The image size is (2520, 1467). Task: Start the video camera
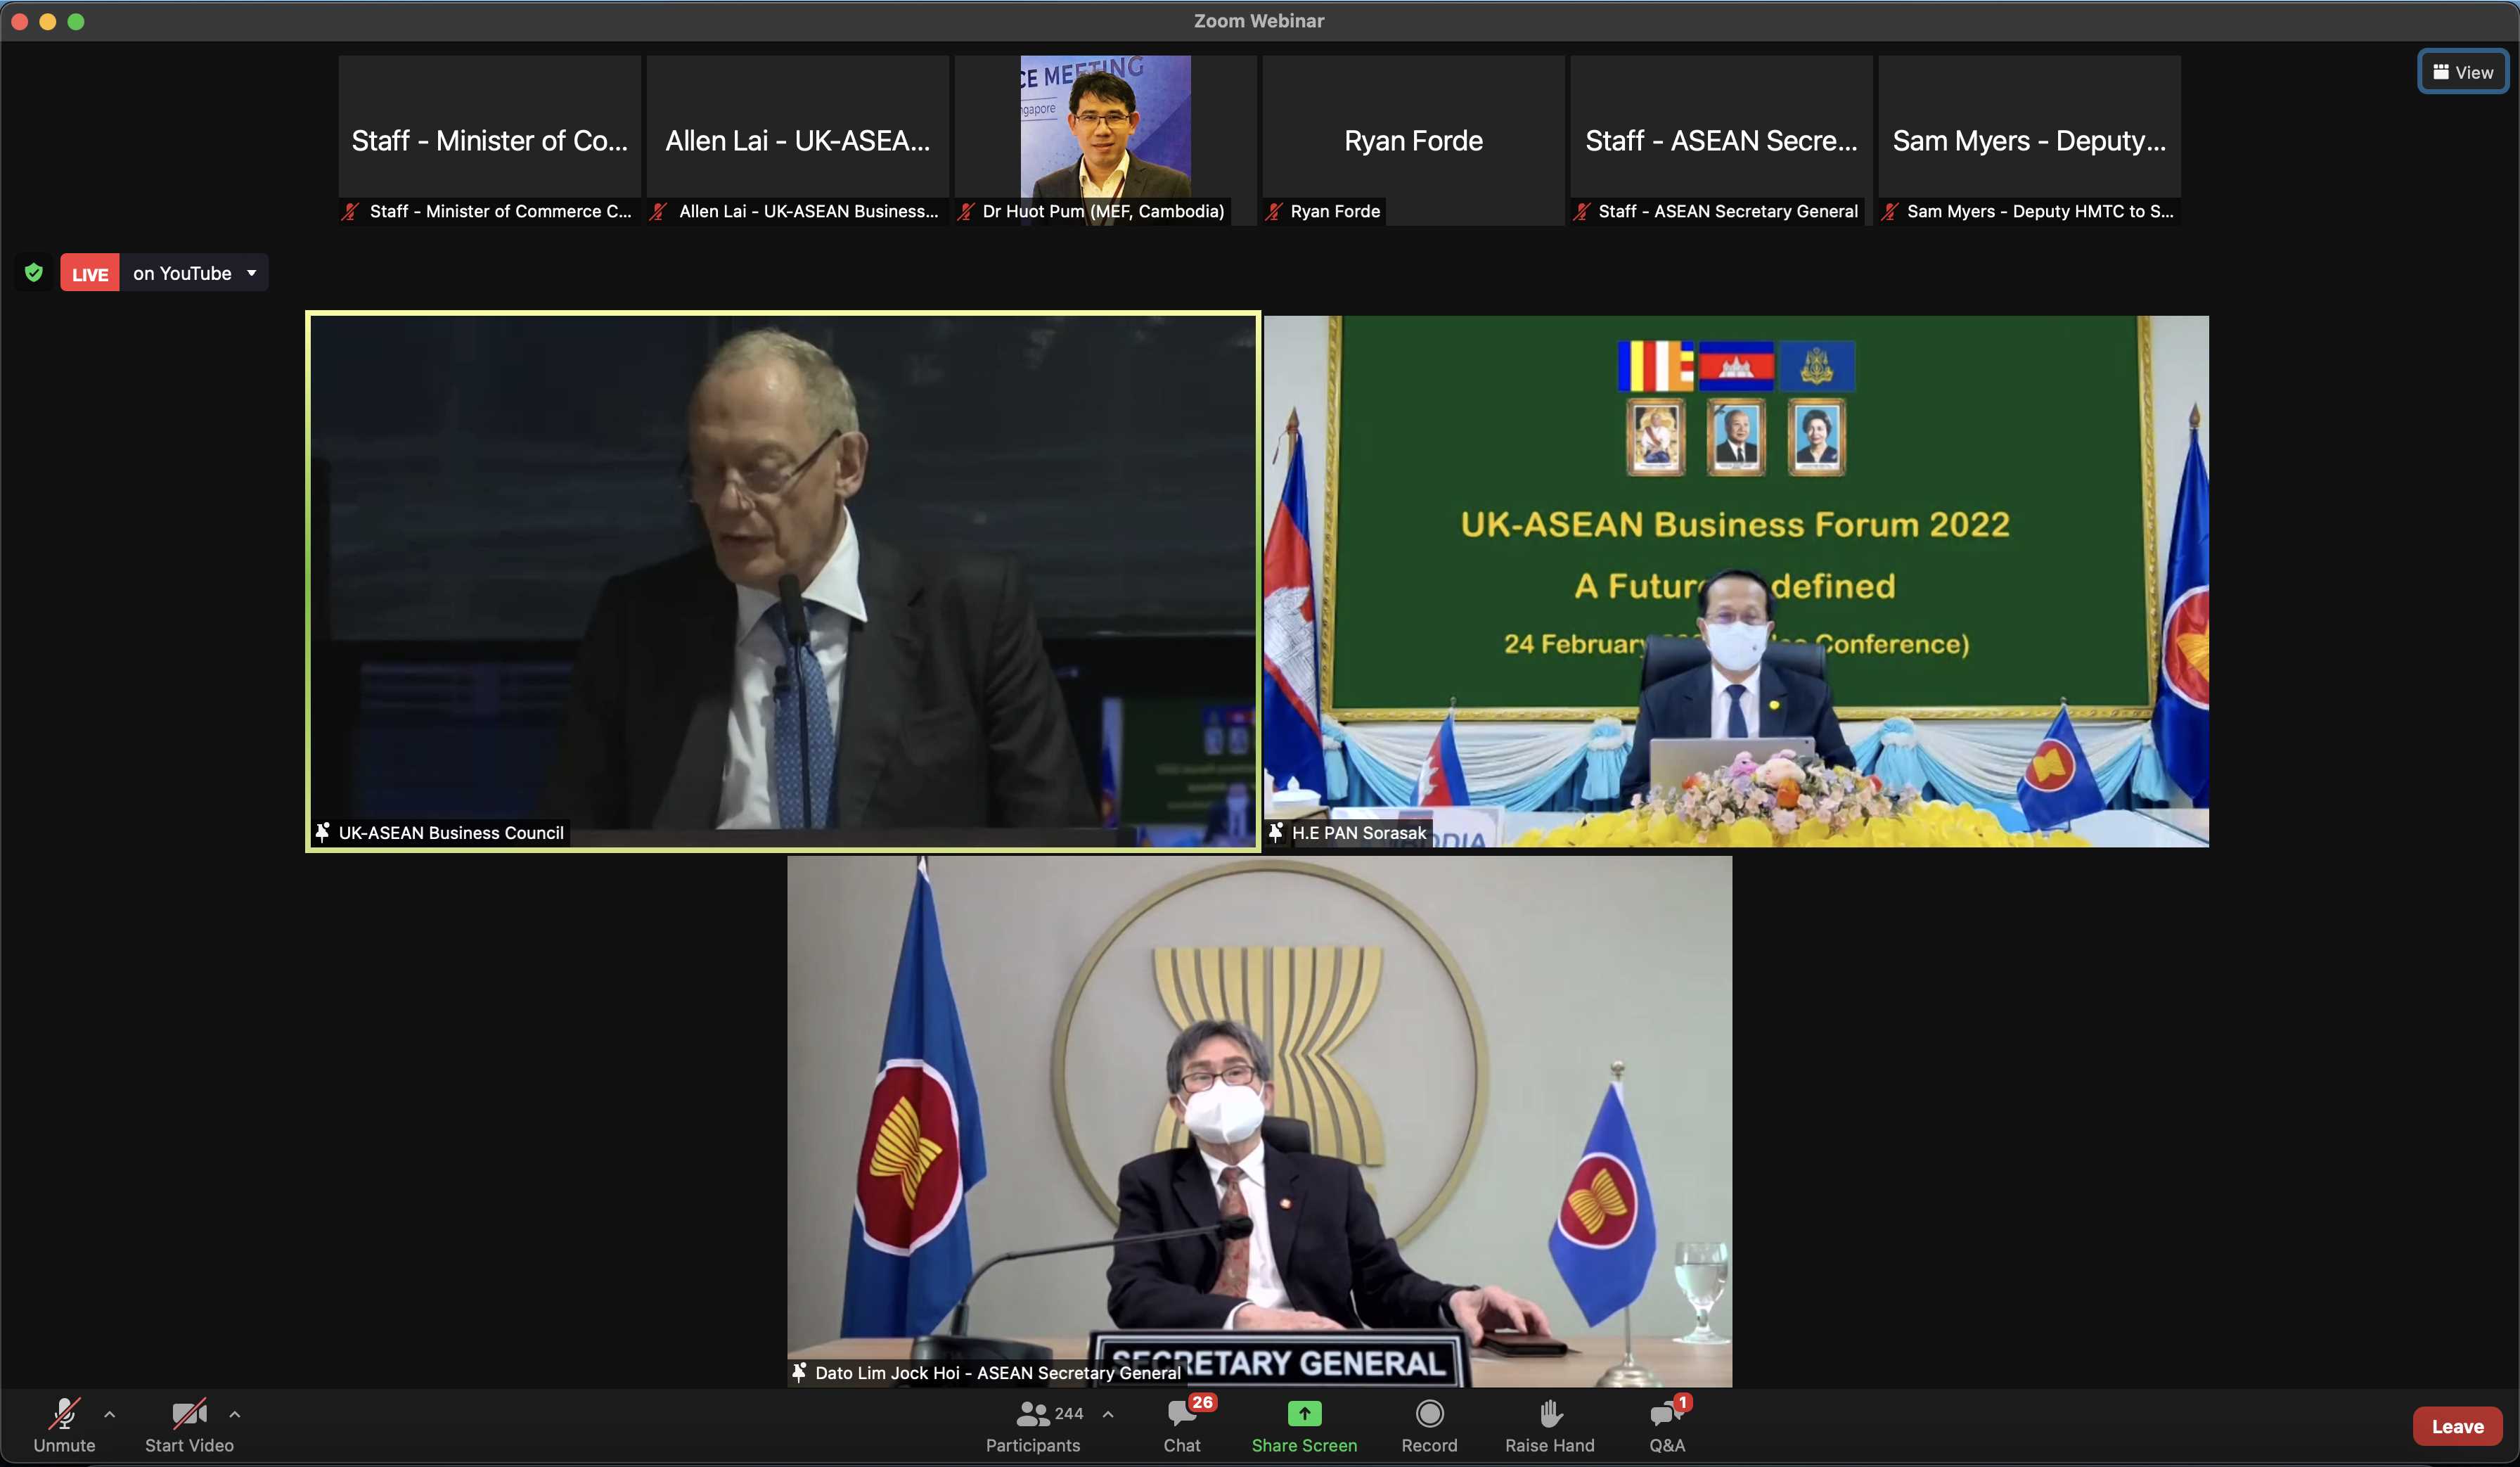coord(189,1425)
